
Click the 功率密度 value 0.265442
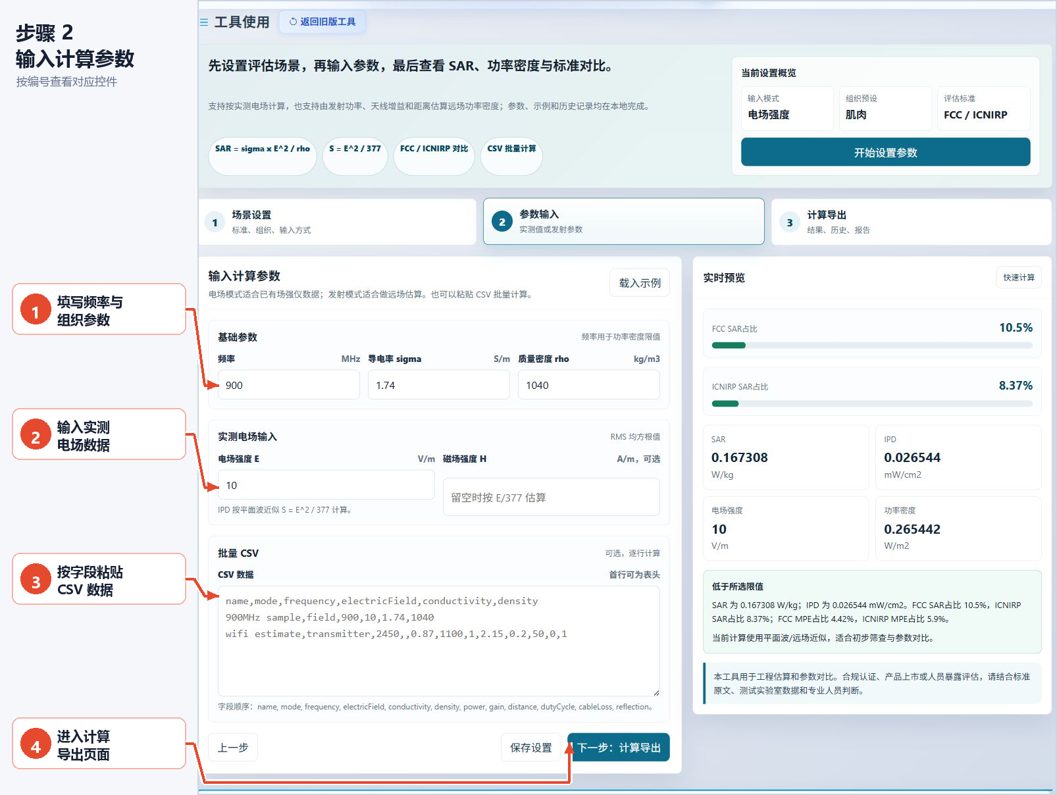pyautogui.click(x=912, y=529)
